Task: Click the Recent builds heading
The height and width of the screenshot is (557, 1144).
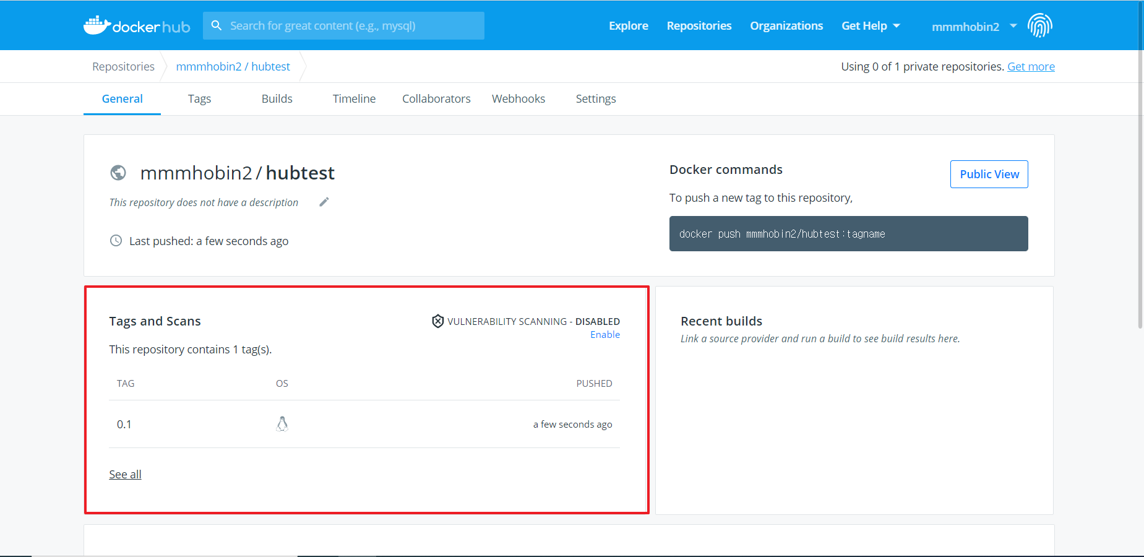Action: [721, 321]
